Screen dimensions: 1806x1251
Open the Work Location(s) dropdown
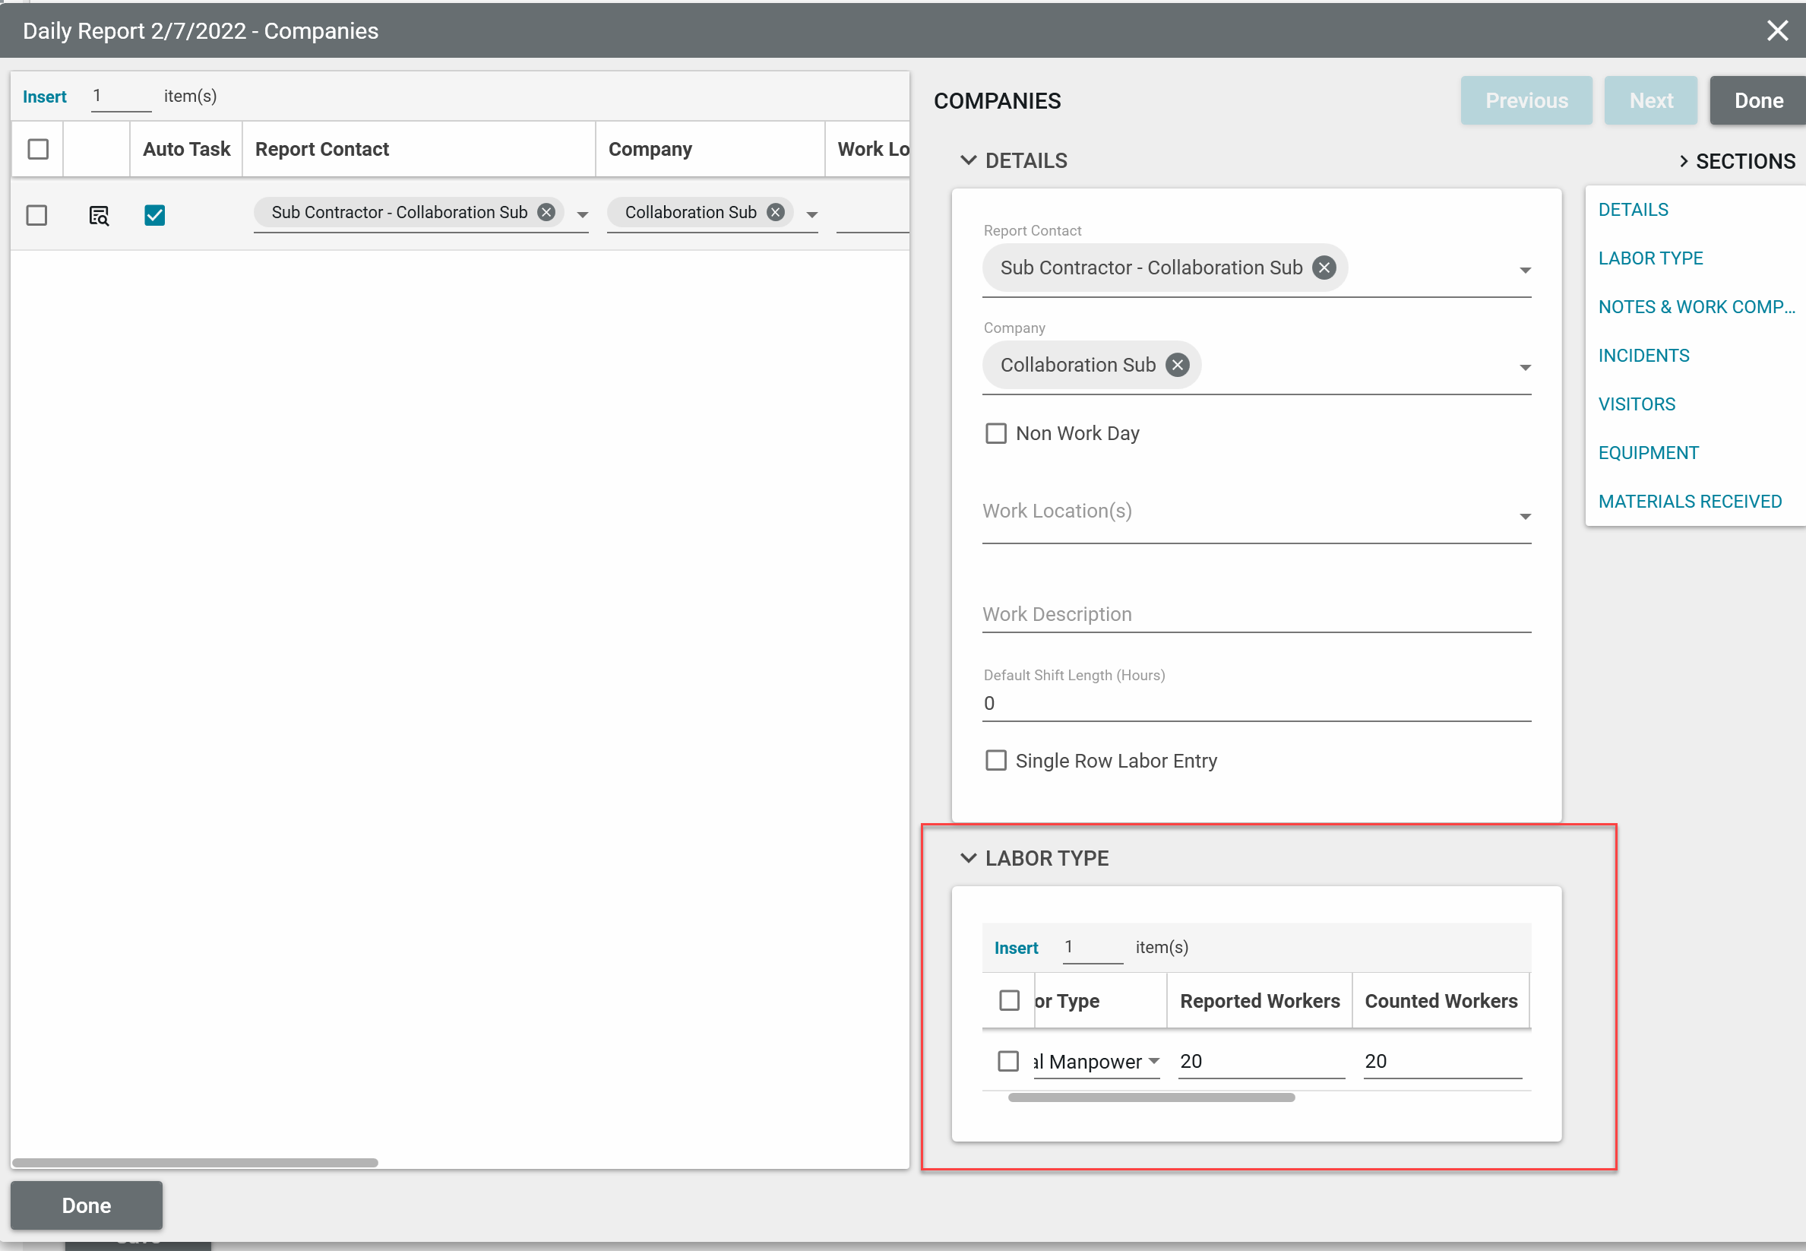pyautogui.click(x=1525, y=517)
